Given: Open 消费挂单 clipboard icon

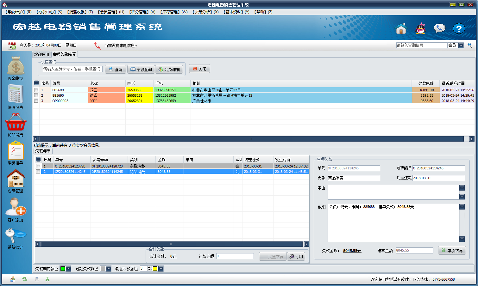Looking at the screenshot, I should pyautogui.click(x=16, y=150).
